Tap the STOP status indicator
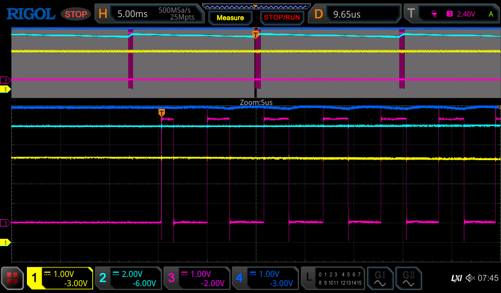 [x=76, y=14]
